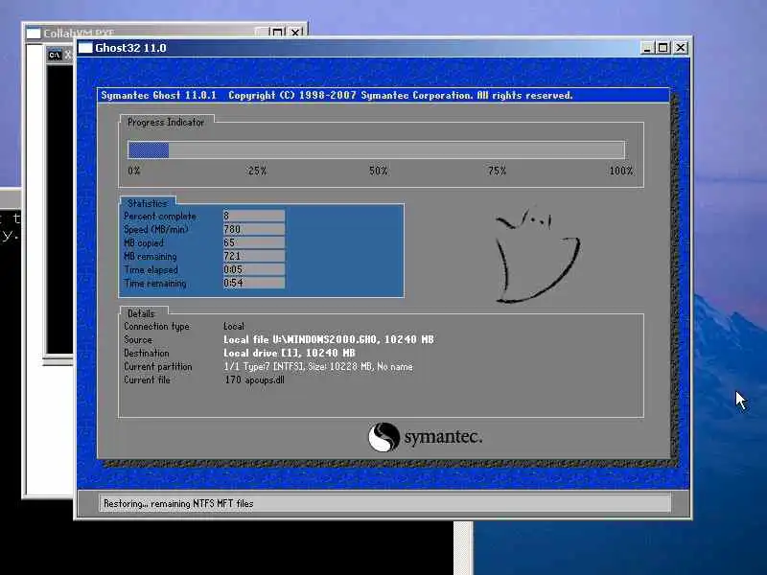Click the 75% progress marker label
This screenshot has height=575, width=767.
(497, 171)
